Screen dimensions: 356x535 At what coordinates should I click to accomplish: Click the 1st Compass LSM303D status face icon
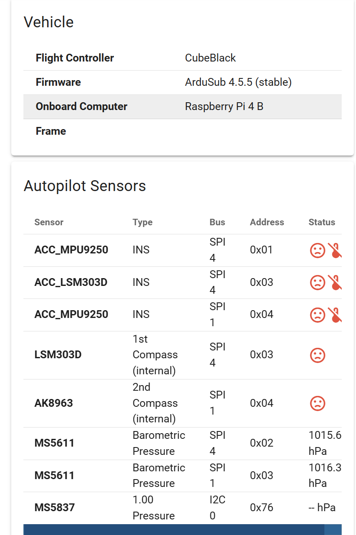[317, 355]
